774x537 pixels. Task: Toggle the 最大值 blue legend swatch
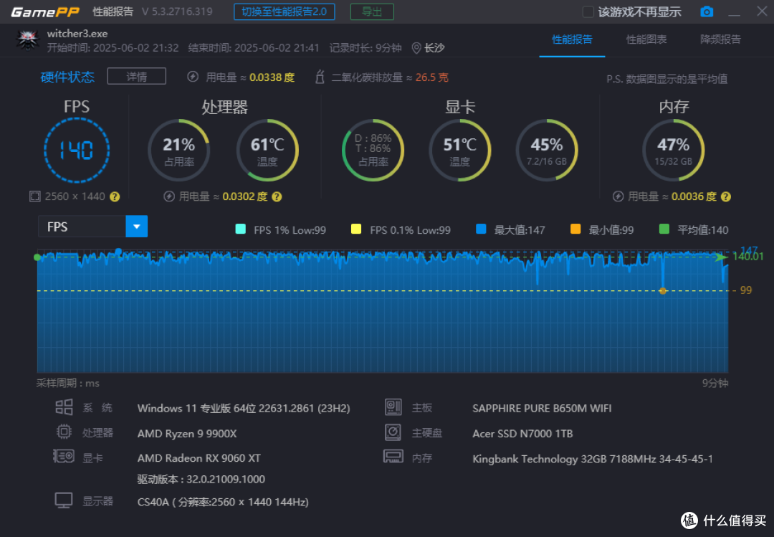[481, 229]
